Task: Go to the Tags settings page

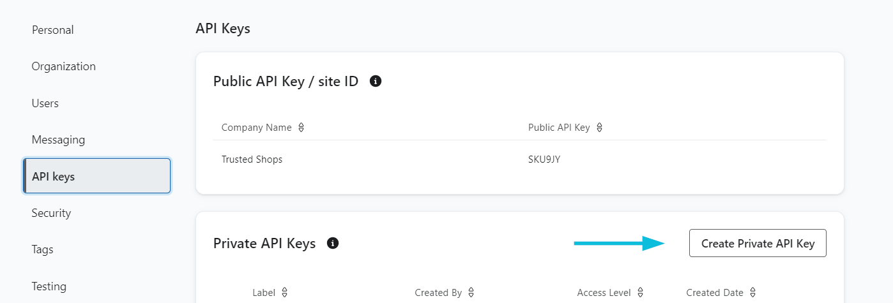Action: pyautogui.click(x=42, y=249)
